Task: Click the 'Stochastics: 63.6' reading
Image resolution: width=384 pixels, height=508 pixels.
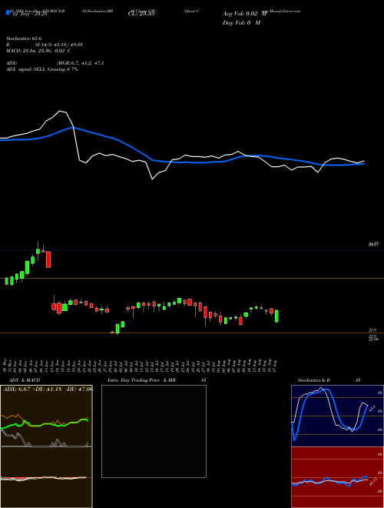Action: (x=24, y=38)
